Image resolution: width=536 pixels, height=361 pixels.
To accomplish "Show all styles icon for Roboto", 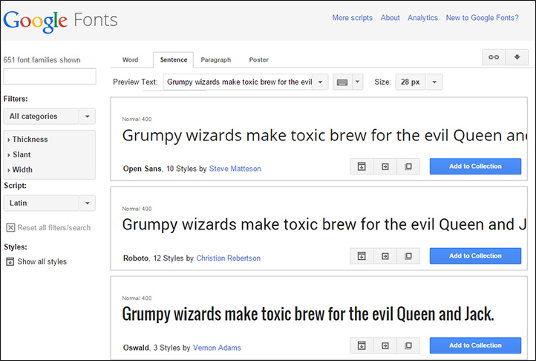I will tap(362, 256).
